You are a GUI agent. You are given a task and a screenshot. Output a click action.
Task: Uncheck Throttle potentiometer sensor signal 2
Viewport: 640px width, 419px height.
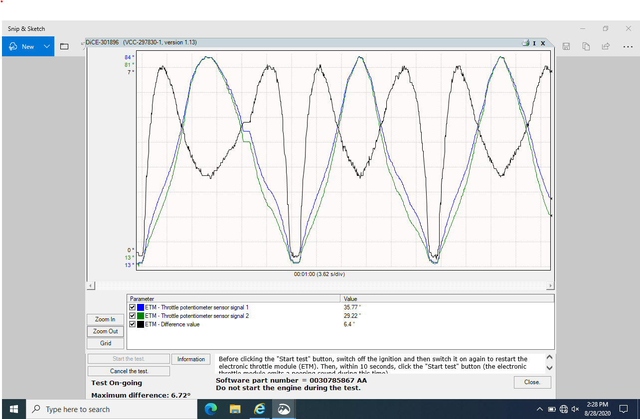133,316
